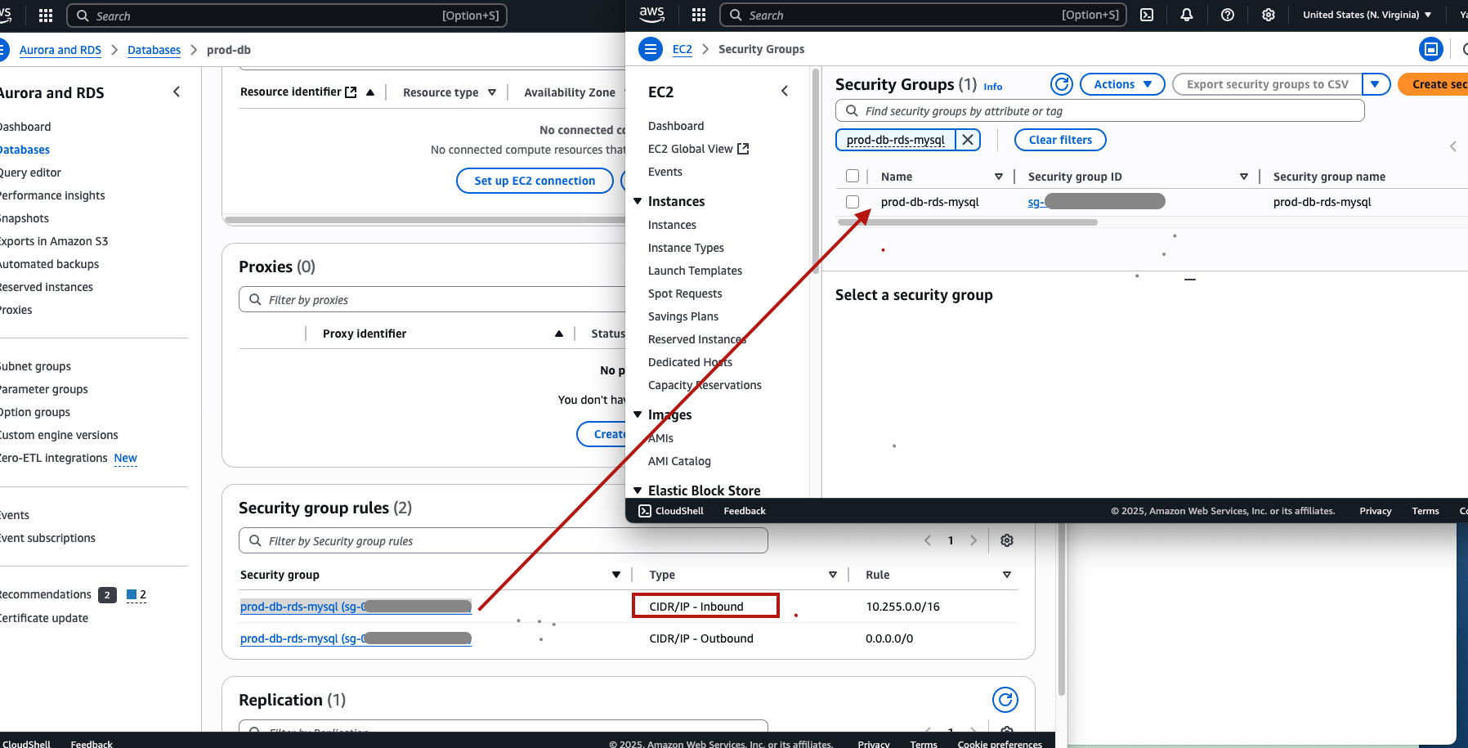The height and width of the screenshot is (748, 1468).
Task: Refresh the Security Groups list
Action: pos(1062,84)
